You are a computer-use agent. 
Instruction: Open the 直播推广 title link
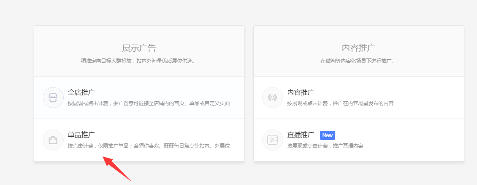pyautogui.click(x=301, y=135)
